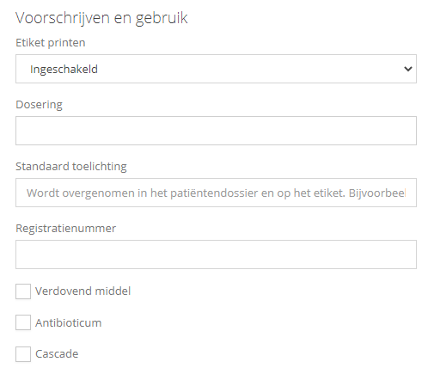Image resolution: width=434 pixels, height=374 pixels.
Task: Click the Etiket printen label
Action: (x=51, y=43)
